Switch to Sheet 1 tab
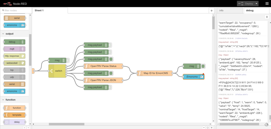Image resolution: width=271 pixels, height=129 pixels. (50, 11)
